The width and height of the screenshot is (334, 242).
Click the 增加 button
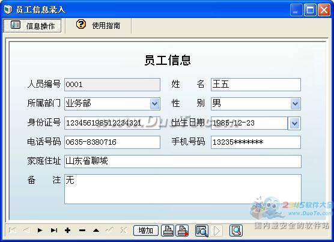coord(146,231)
